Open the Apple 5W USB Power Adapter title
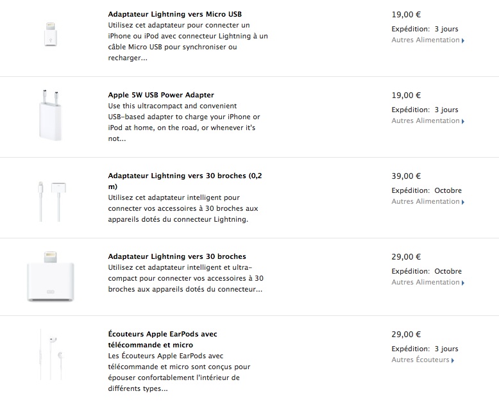Image resolution: width=499 pixels, height=407 pixels. point(161,95)
